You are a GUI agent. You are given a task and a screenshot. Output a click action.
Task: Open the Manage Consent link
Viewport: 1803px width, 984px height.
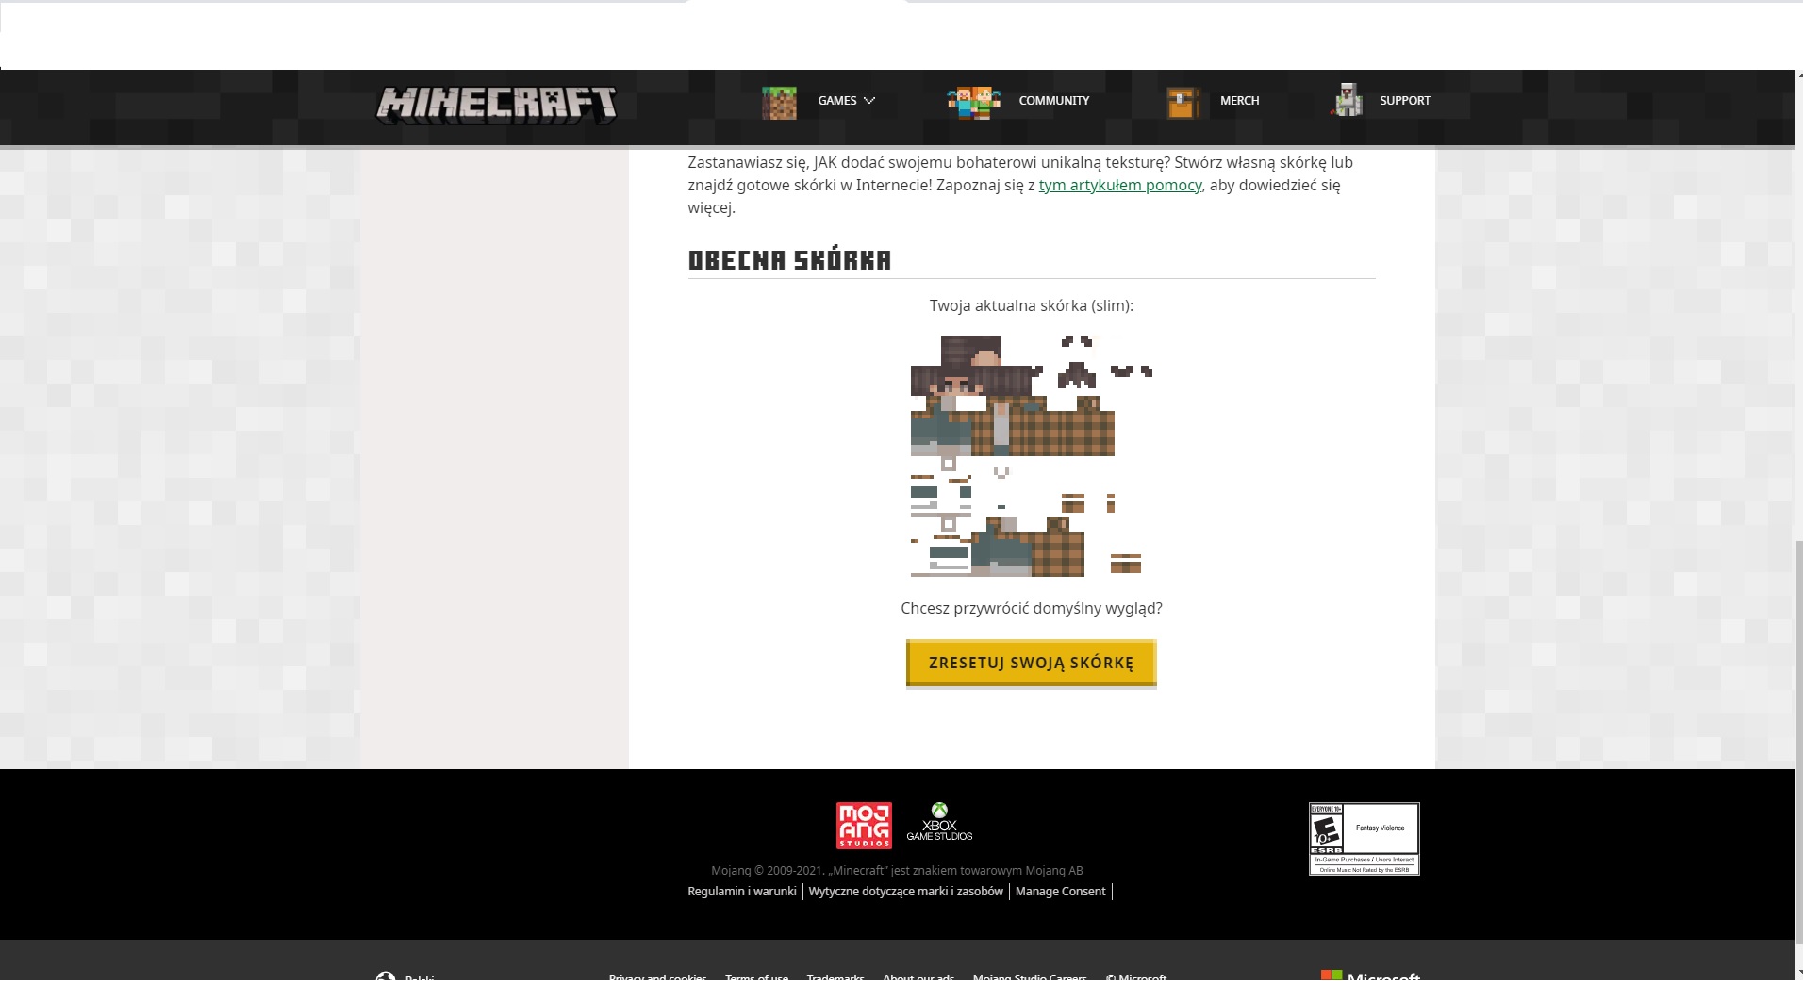[1060, 892]
